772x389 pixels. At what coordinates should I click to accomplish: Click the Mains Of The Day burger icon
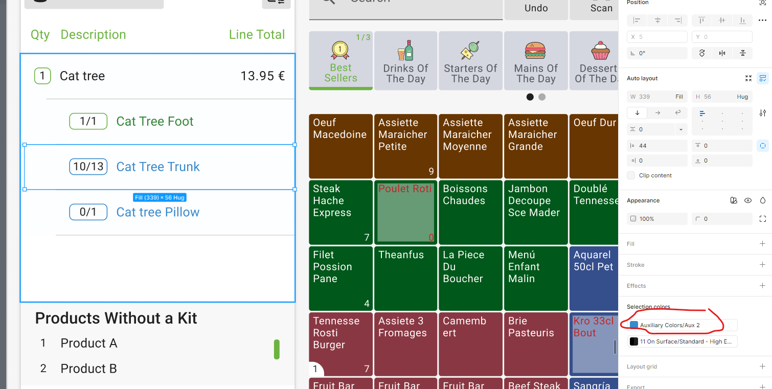point(535,51)
